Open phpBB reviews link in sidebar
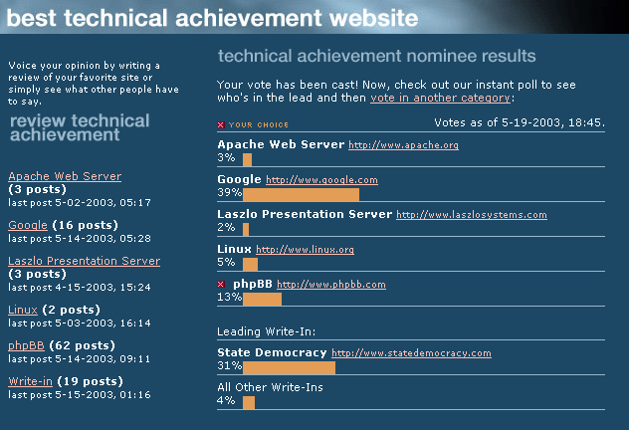 (x=26, y=345)
